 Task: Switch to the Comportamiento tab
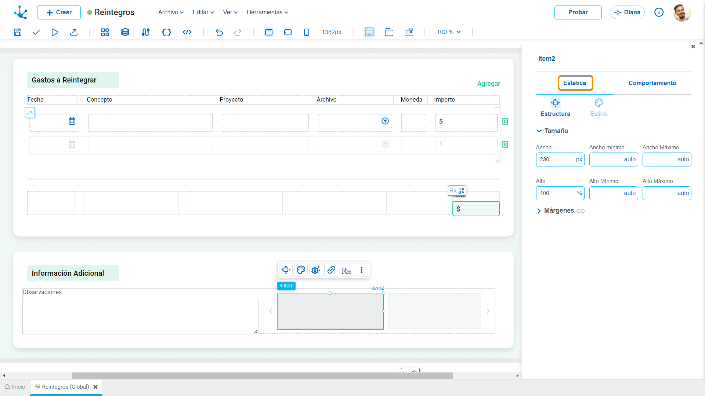(x=652, y=83)
